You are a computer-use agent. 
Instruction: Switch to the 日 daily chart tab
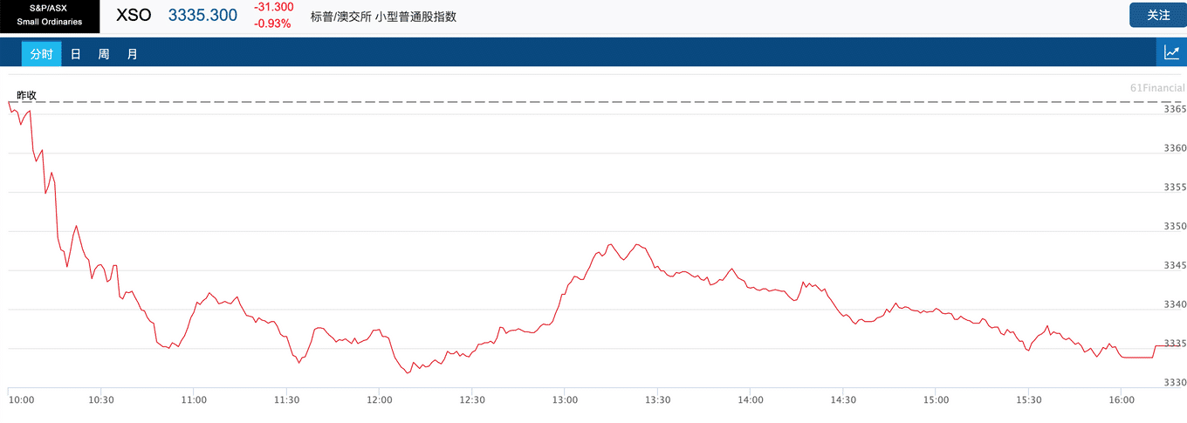tap(76, 54)
